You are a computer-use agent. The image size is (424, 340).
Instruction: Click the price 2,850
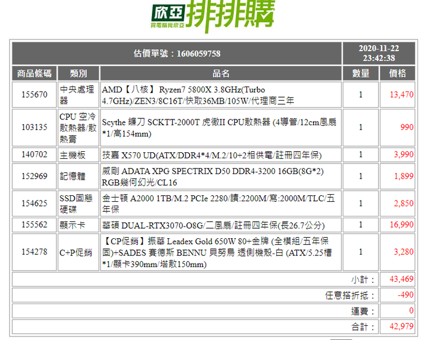pyautogui.click(x=403, y=203)
